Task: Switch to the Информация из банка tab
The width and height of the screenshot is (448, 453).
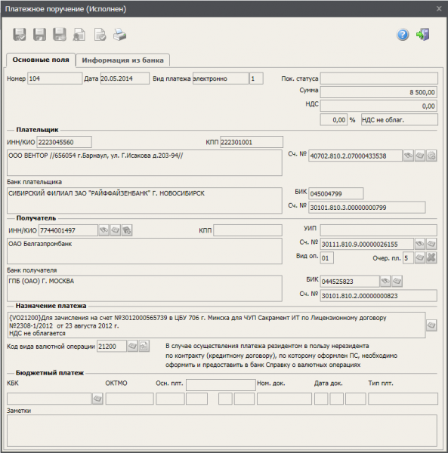Action: tap(122, 60)
